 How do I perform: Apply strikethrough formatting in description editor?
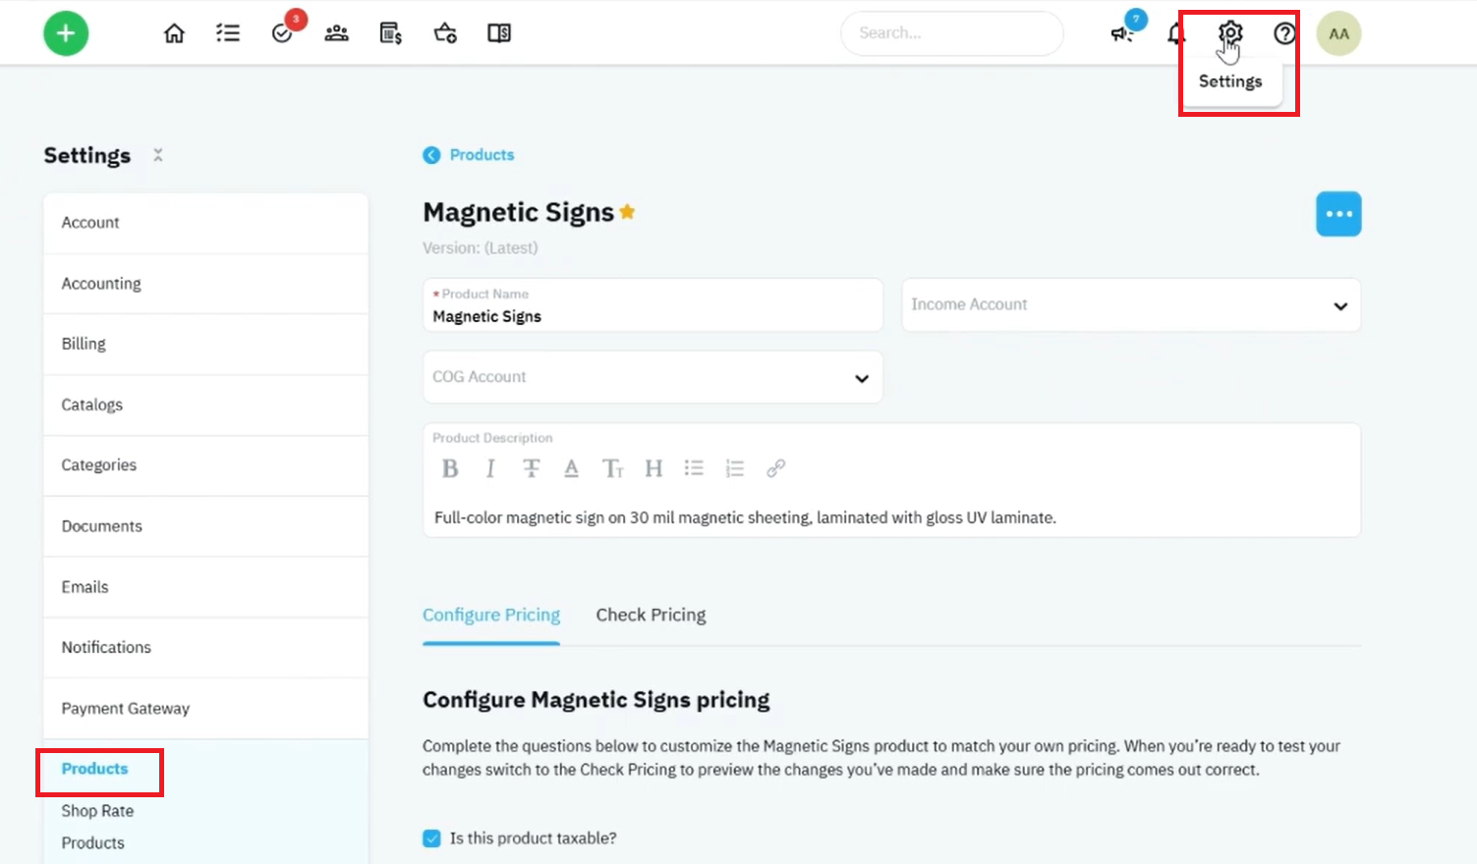point(531,468)
